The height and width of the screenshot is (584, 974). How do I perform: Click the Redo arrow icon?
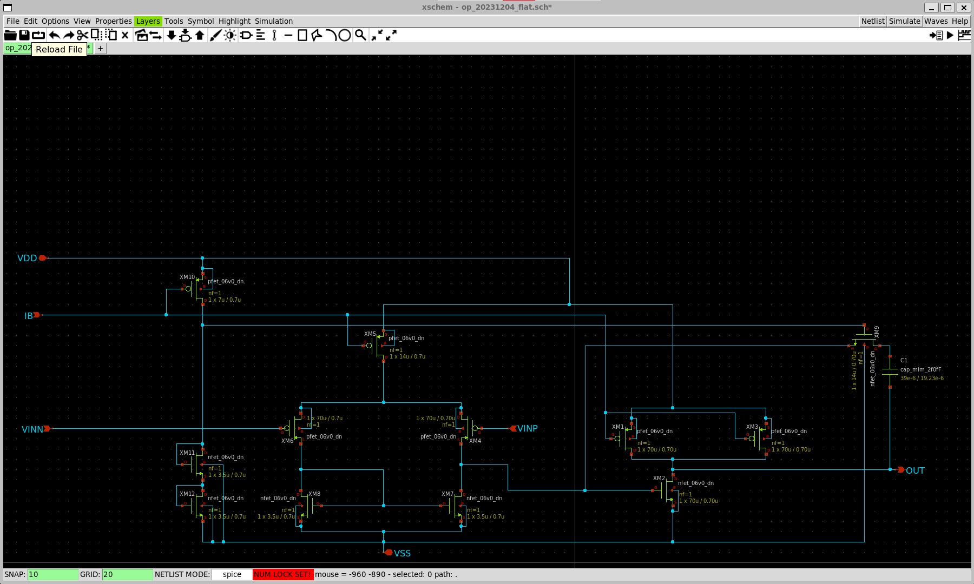69,35
